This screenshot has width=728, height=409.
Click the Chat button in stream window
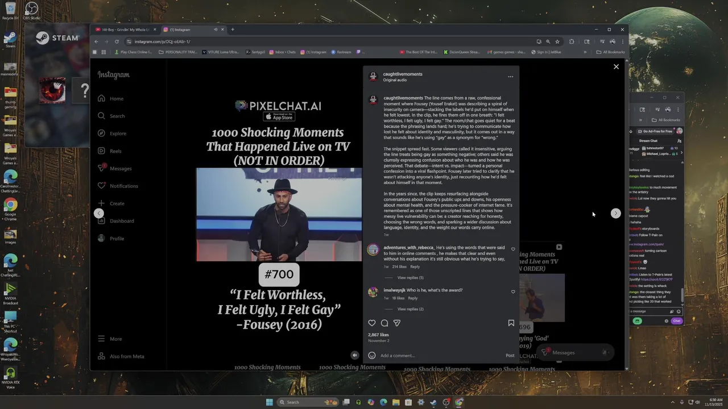(676, 321)
